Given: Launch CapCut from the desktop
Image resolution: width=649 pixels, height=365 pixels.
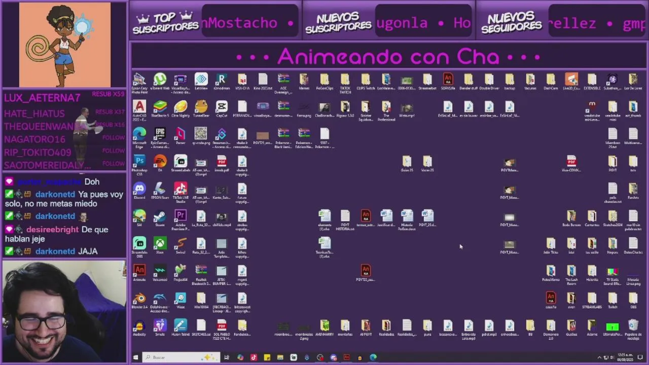Looking at the screenshot, I should [222, 109].
